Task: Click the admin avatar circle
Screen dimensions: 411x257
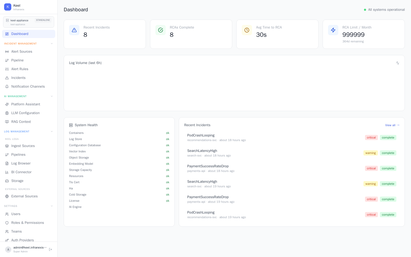Action: coord(8,250)
